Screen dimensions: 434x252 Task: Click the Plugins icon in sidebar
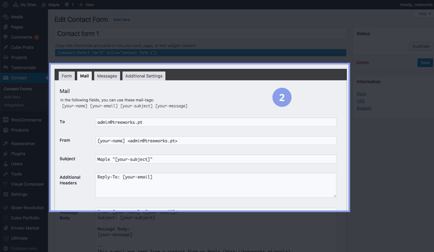pos(6,154)
